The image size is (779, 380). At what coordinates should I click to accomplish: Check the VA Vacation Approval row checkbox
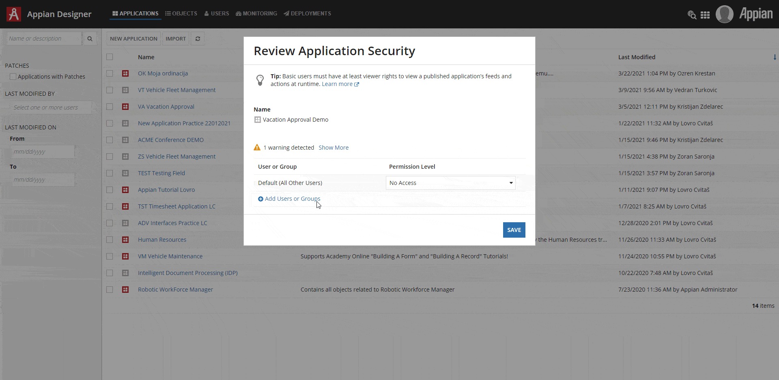(110, 107)
